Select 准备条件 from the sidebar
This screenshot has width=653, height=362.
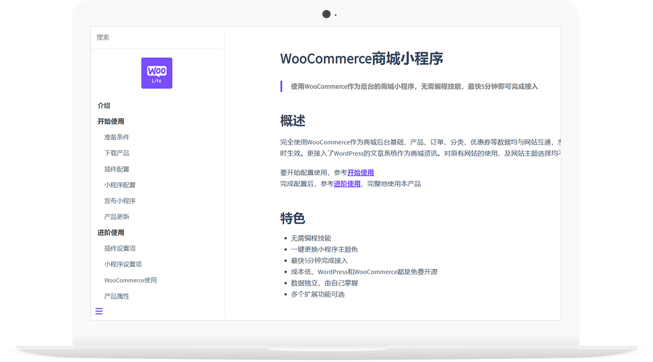pyautogui.click(x=116, y=137)
